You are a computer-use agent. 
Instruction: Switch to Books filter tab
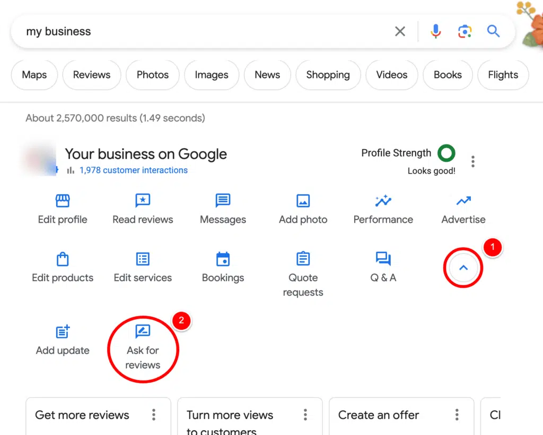click(448, 75)
